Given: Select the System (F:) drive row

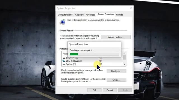Looking at the screenshot, I should point(92,64).
